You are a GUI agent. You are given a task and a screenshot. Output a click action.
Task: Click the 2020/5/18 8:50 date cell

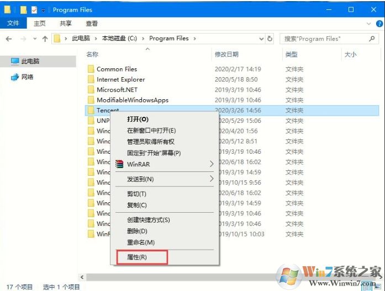click(236, 79)
